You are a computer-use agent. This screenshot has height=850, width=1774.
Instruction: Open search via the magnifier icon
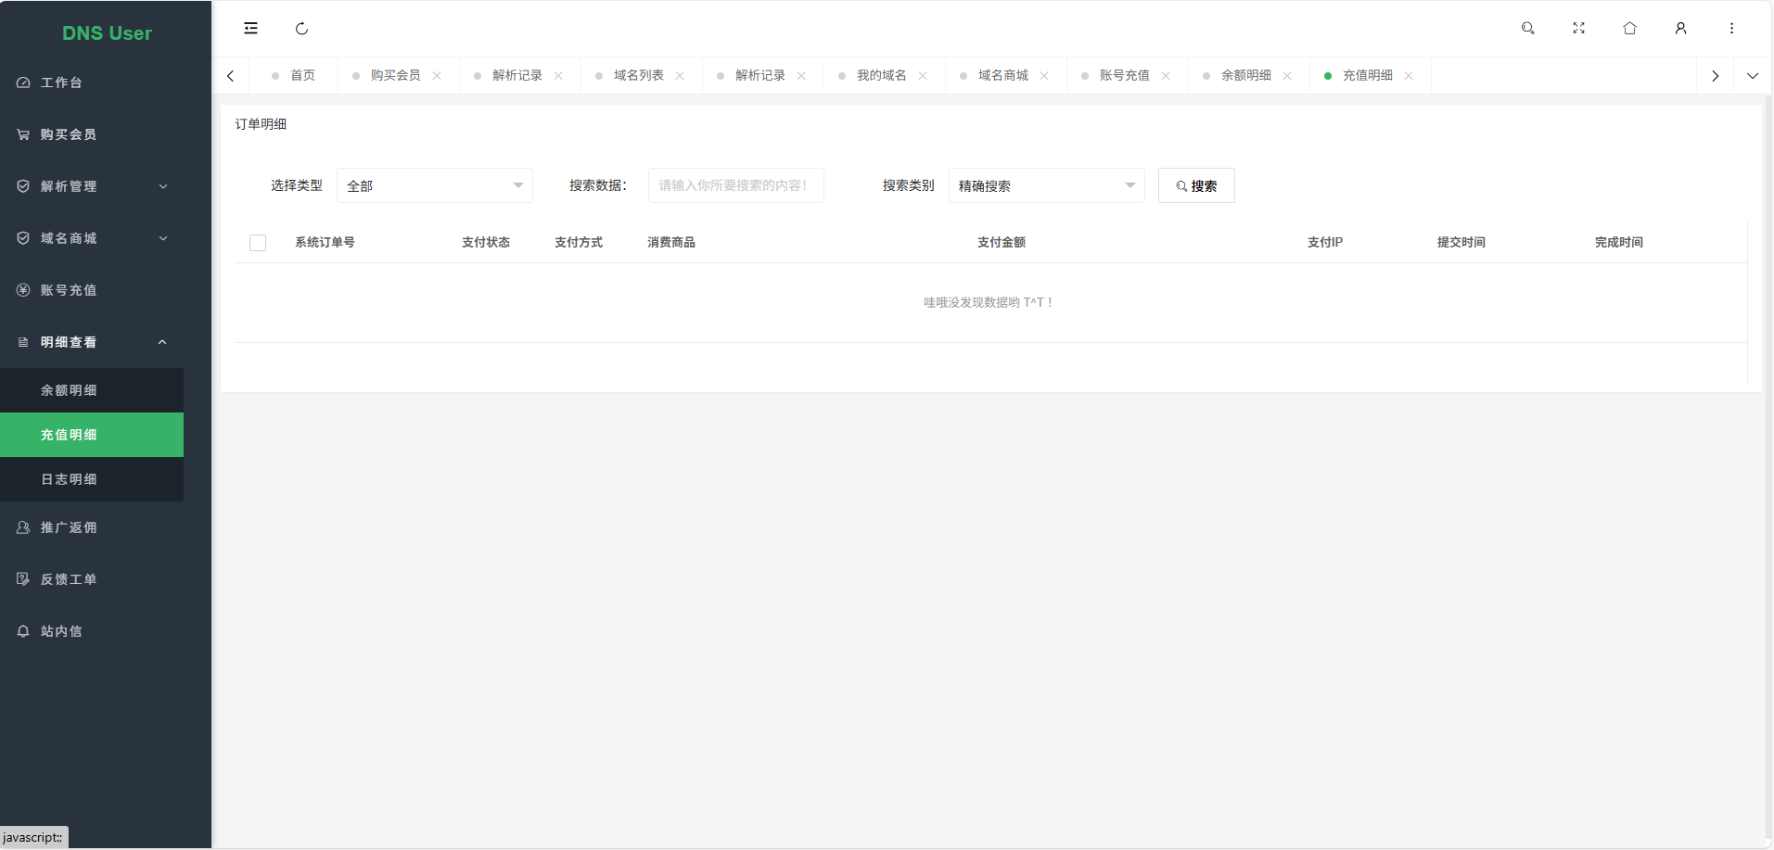click(x=1527, y=28)
